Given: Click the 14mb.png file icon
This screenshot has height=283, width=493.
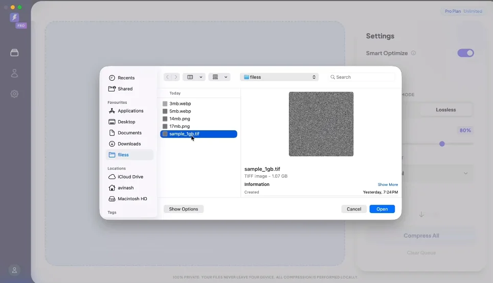Looking at the screenshot, I should (x=165, y=119).
